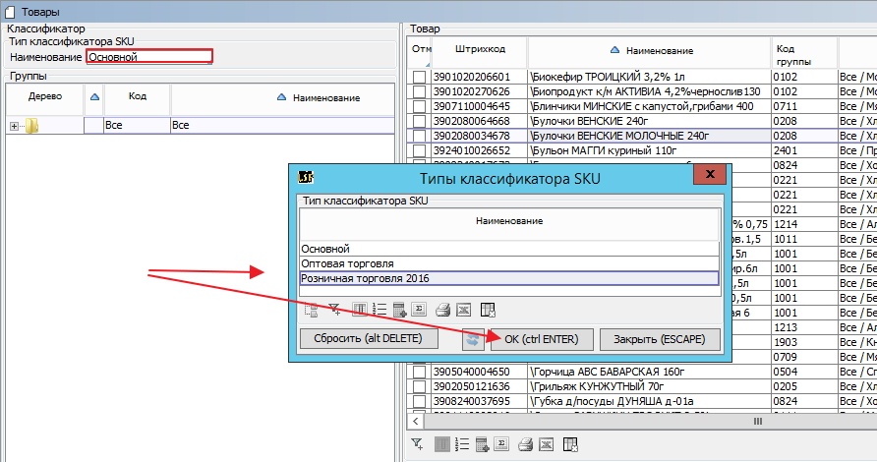Click the Excel export icon in the dialog
Image resolution: width=877 pixels, height=462 pixels.
click(465, 310)
